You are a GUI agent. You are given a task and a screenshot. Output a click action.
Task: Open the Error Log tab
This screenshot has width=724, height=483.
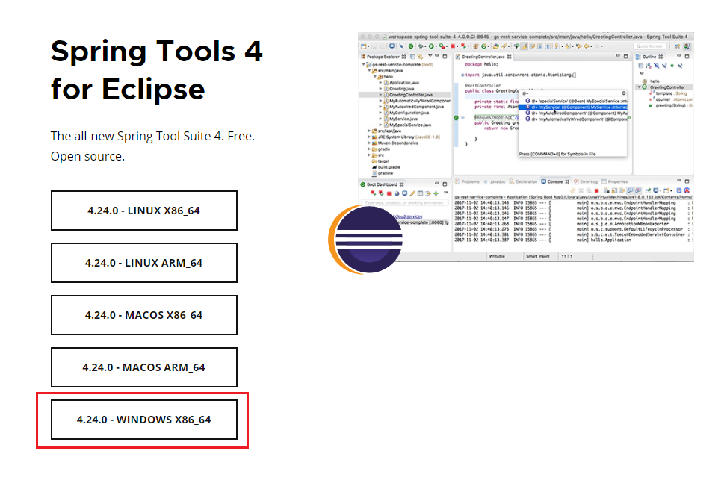589,181
